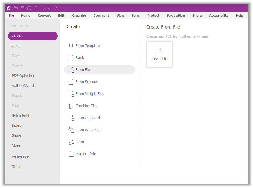Open PDF Optimizer from the sidebar
253x188 pixels.
point(23,76)
